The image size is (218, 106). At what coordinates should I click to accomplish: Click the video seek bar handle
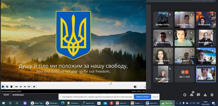(110, 83)
